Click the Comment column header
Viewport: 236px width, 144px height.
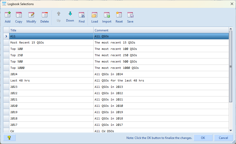pos(161,30)
